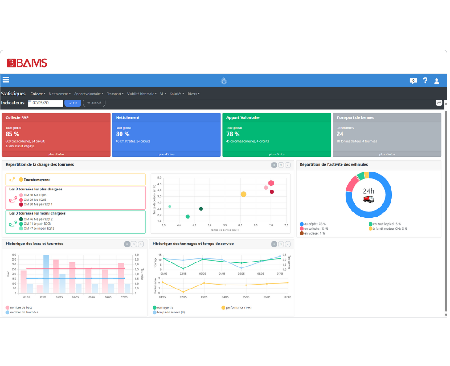Expand the Collecte dropdown menu

tap(38, 94)
